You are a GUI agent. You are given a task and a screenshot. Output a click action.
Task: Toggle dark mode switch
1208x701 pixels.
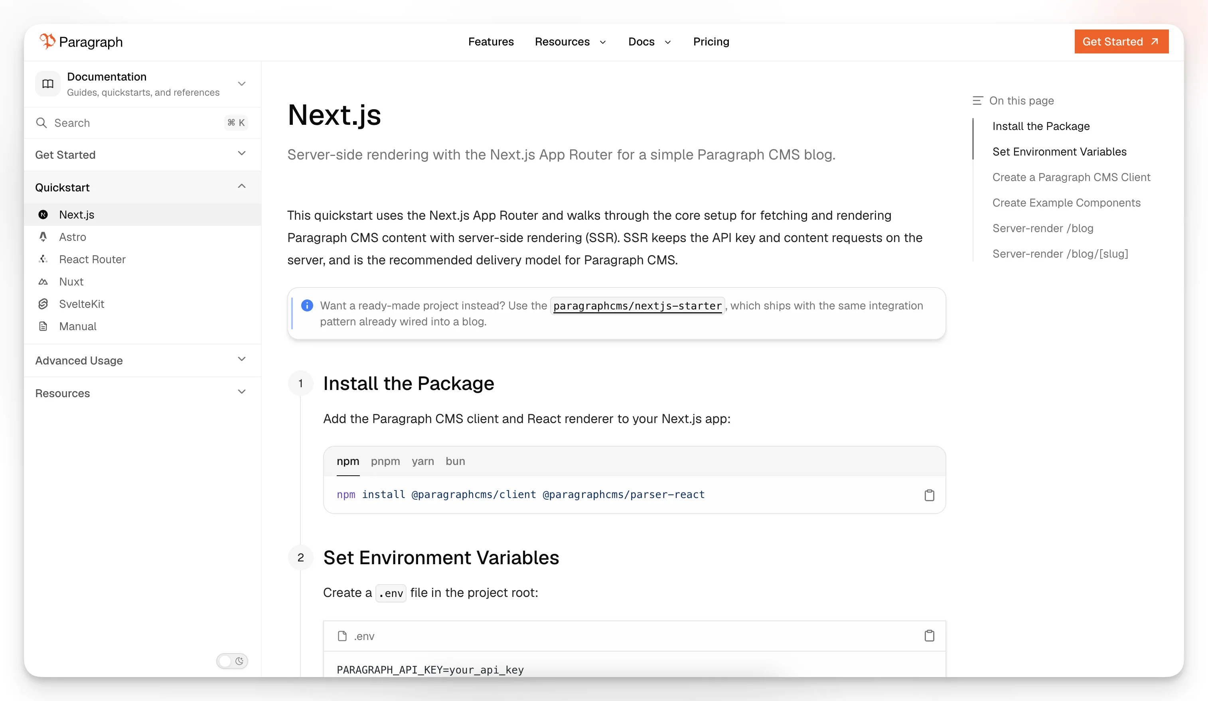pyautogui.click(x=232, y=661)
